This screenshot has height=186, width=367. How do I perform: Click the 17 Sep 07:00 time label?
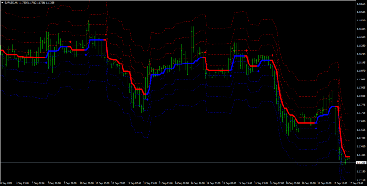pyautogui.click(x=325, y=183)
